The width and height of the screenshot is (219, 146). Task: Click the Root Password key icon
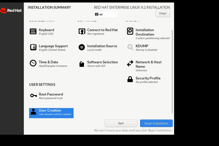tap(34, 96)
